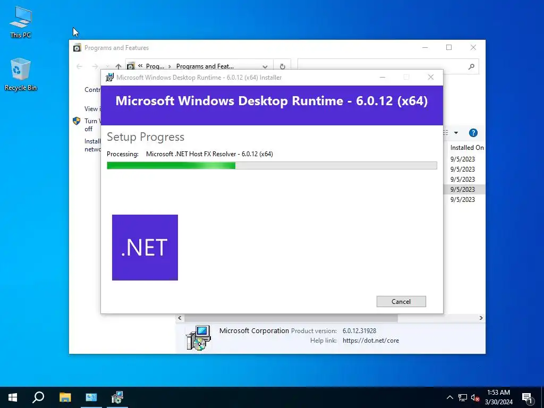Go up one level in Programs and Features
The width and height of the screenshot is (544, 408).
tap(118, 66)
